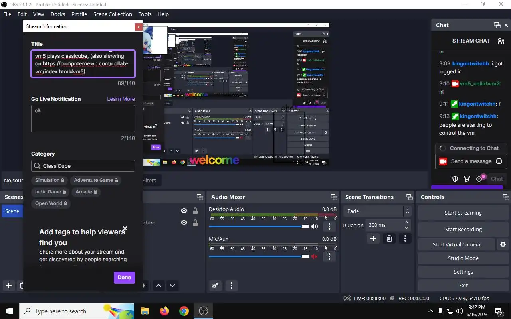Move the selected source down
511x319 pixels.
tap(172, 286)
